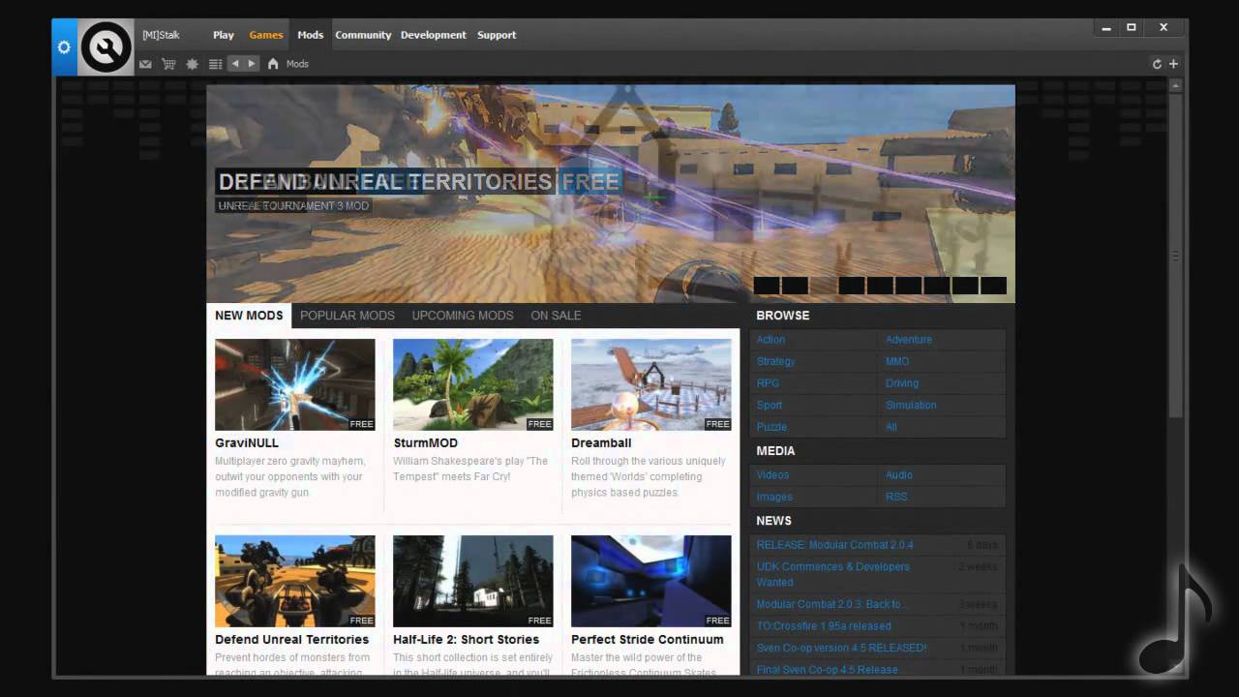This screenshot has width=1239, height=697.
Task: Open the [MI]Stalk username menu
Action: [x=161, y=35]
